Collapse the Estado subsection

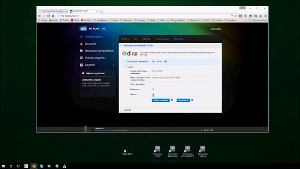coord(124,67)
